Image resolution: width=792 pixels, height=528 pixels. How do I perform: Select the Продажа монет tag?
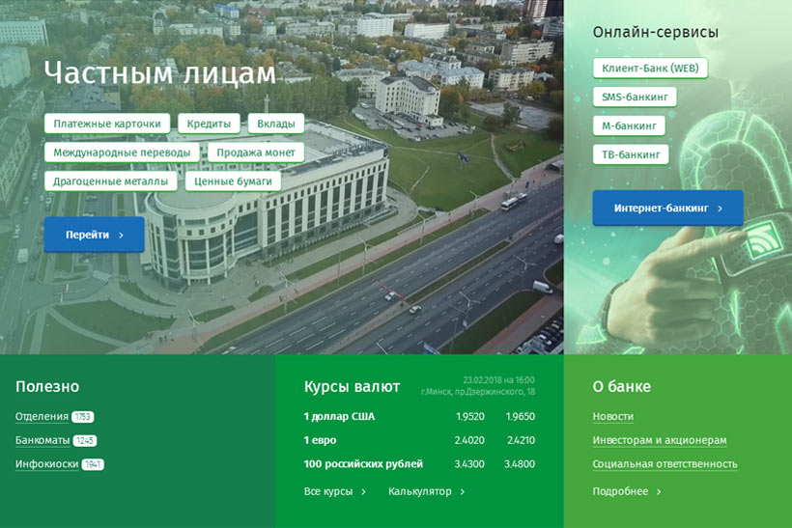pyautogui.click(x=255, y=153)
